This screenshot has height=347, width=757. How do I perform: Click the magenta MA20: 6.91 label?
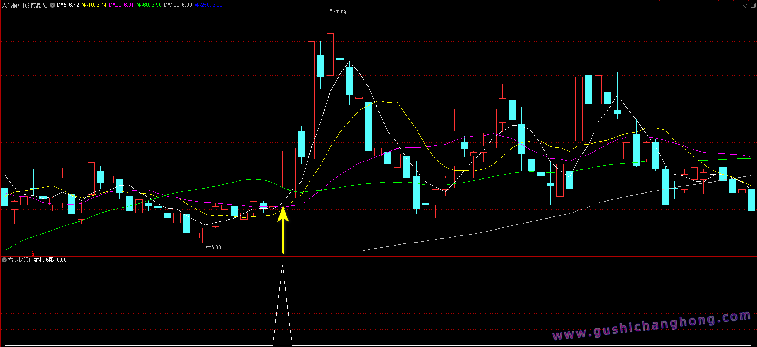(121, 5)
